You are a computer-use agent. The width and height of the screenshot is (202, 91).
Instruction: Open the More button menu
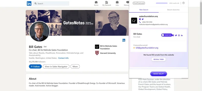[75, 67]
